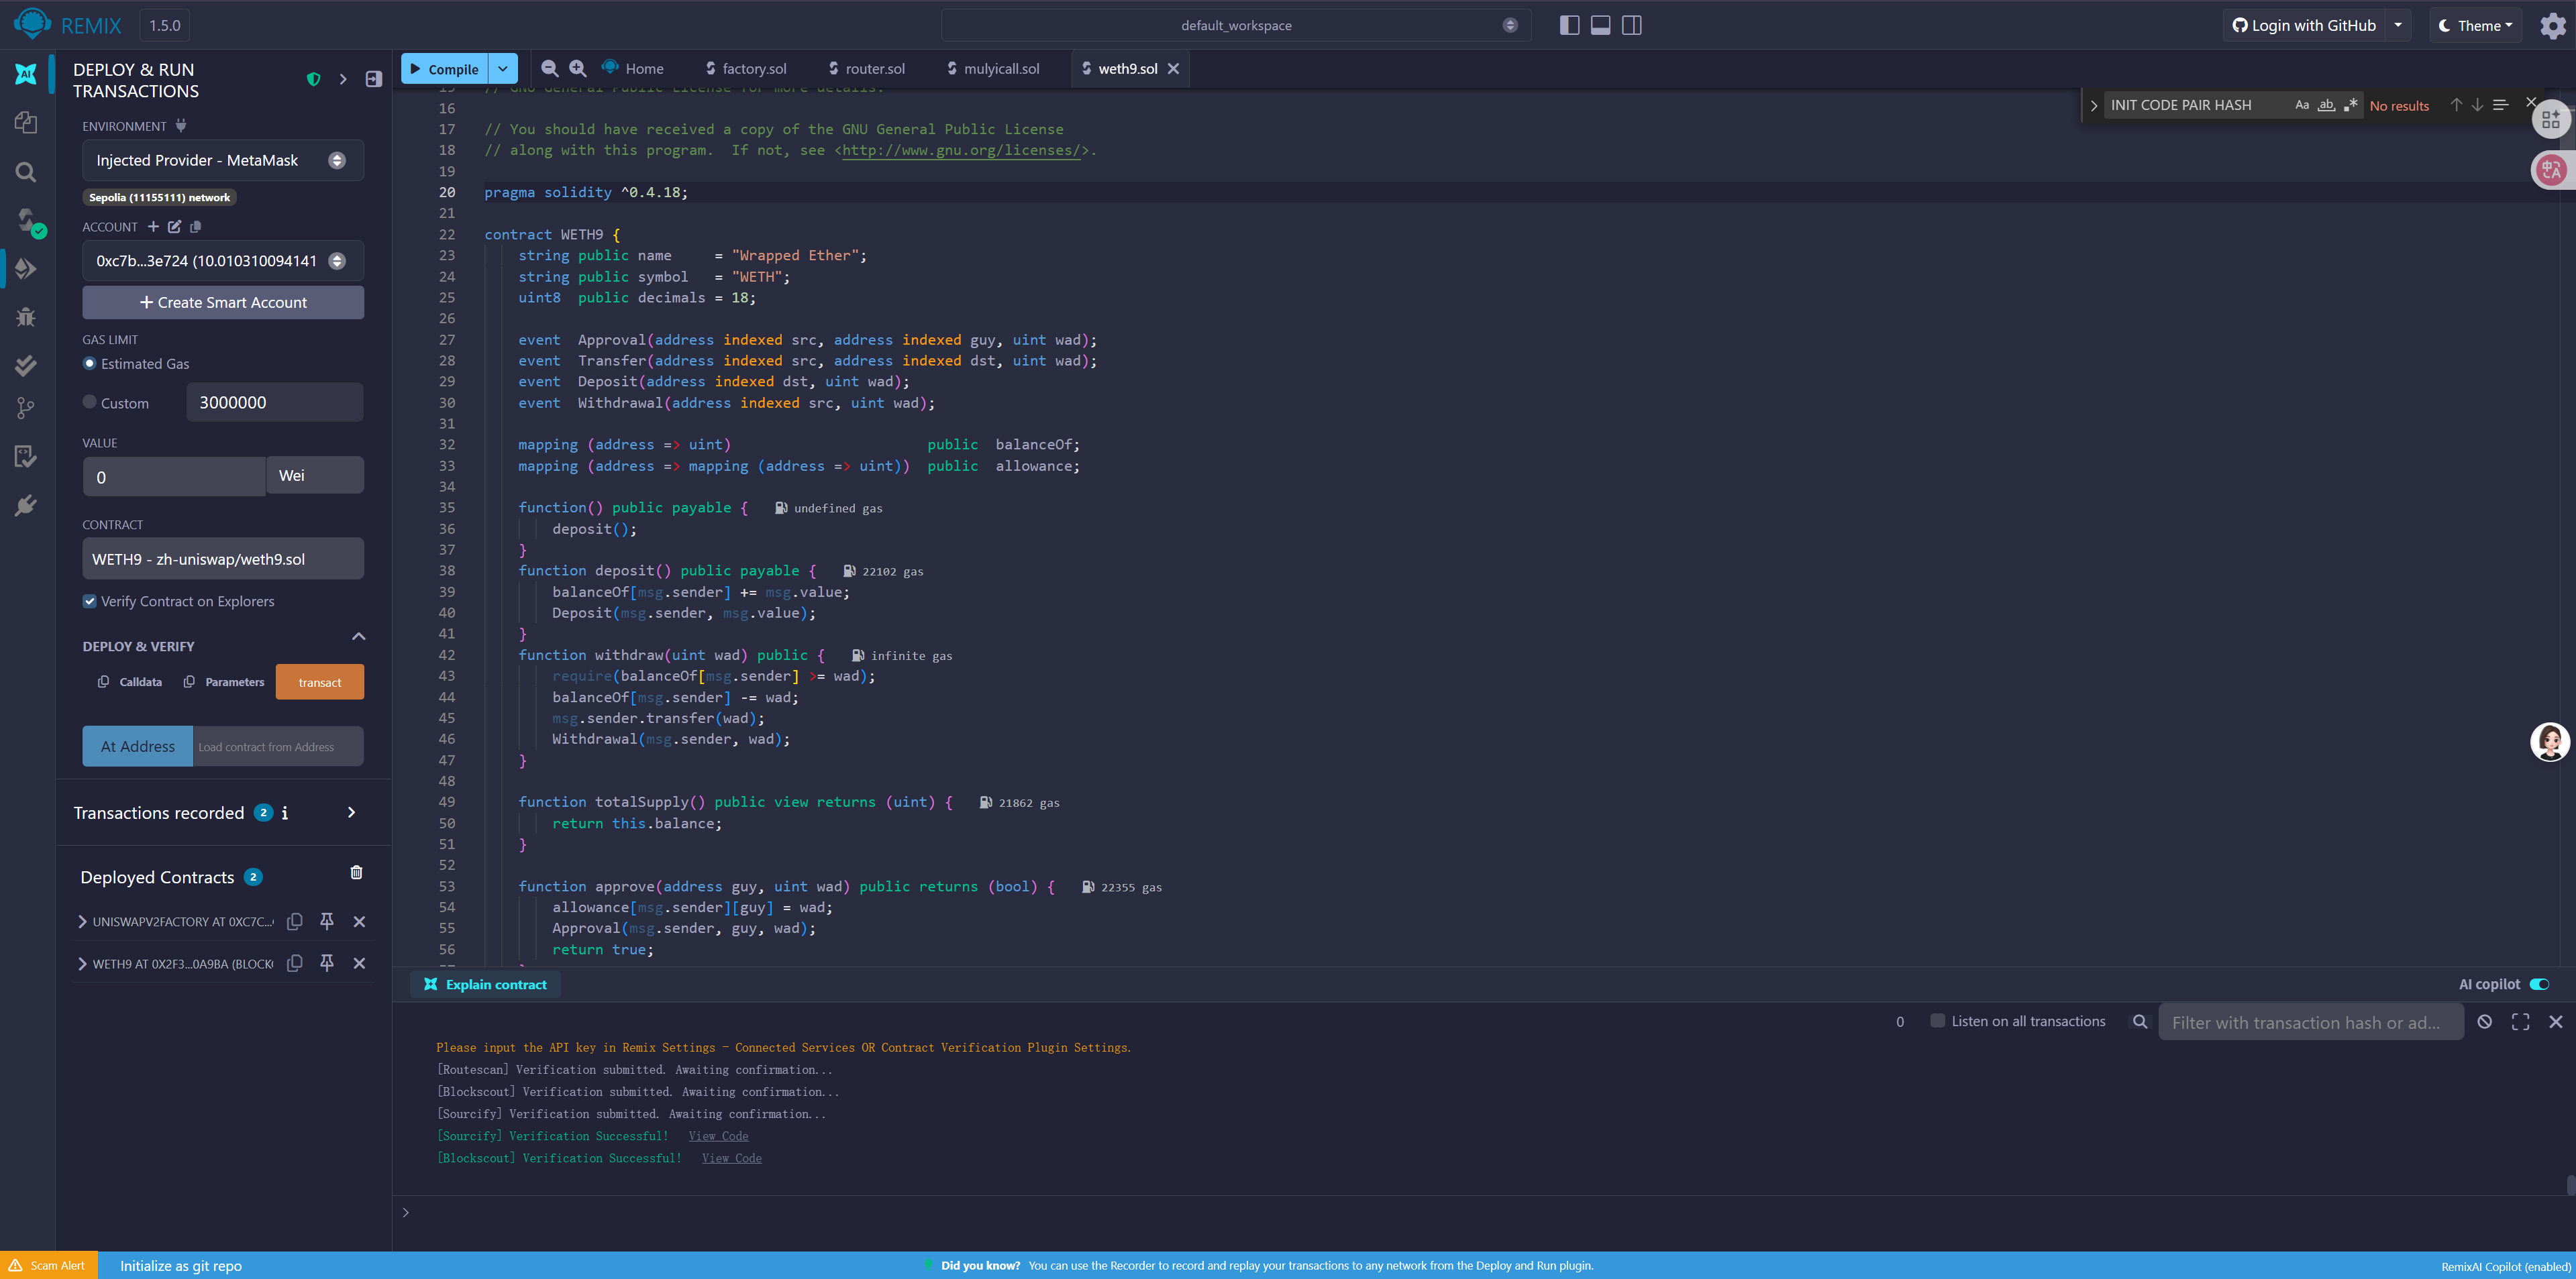2576x1279 pixels.
Task: Clear the terminal console with the clear icon
Action: pos(2484,1021)
